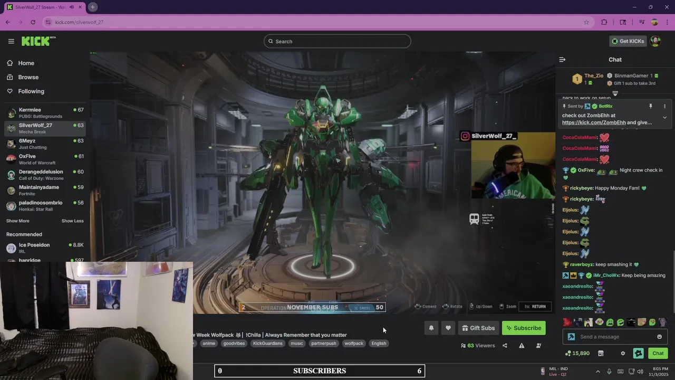Screen dimensions: 675x380
Task: Click Show Less in following list
Action: (73, 221)
